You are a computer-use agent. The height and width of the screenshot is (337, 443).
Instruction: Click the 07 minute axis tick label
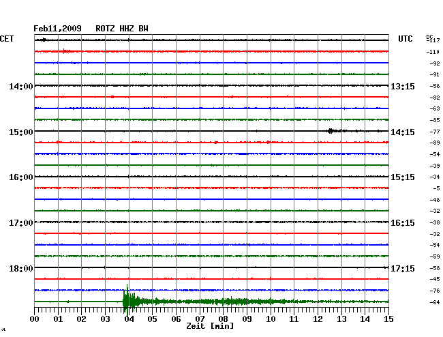point(200,319)
